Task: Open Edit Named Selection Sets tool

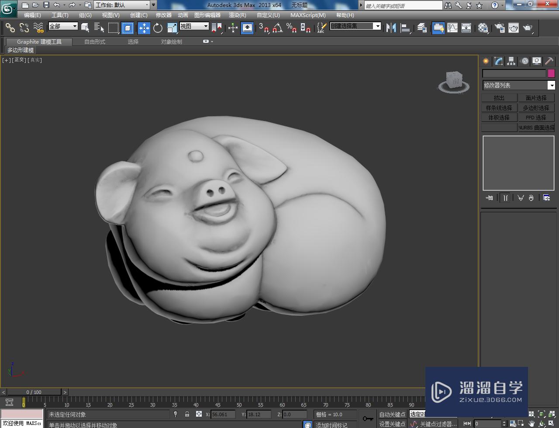Action: (321, 28)
